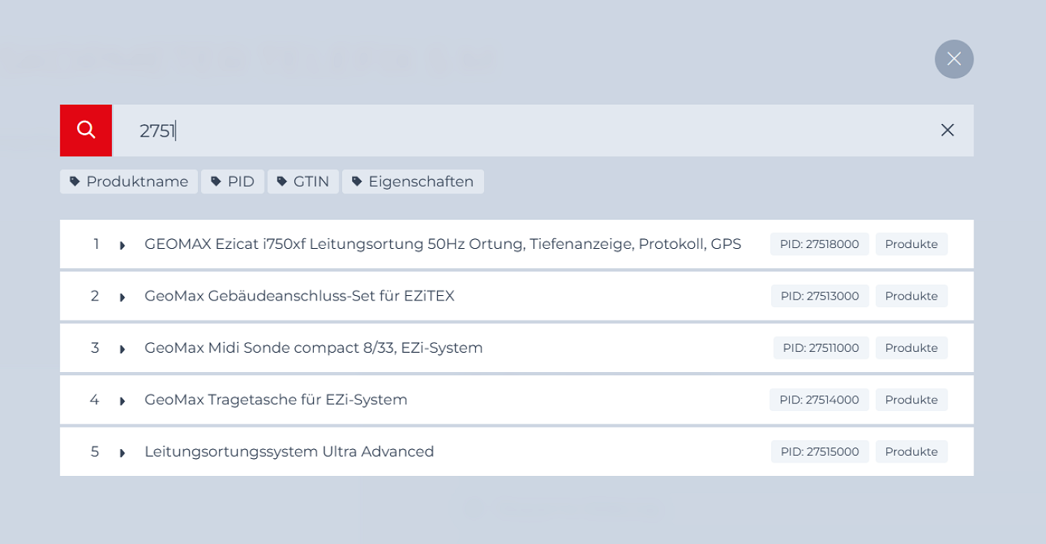Expand the GEOMAX Ezicat i750xf result arrow
The width and height of the screenshot is (1046, 544).
[x=123, y=245]
